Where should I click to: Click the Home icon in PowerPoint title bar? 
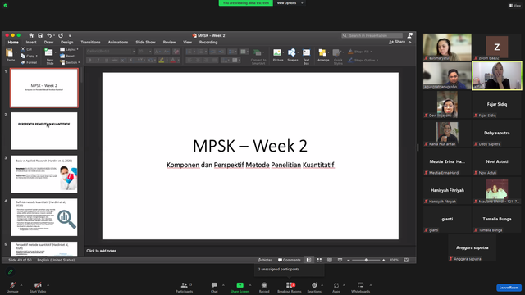point(31,35)
